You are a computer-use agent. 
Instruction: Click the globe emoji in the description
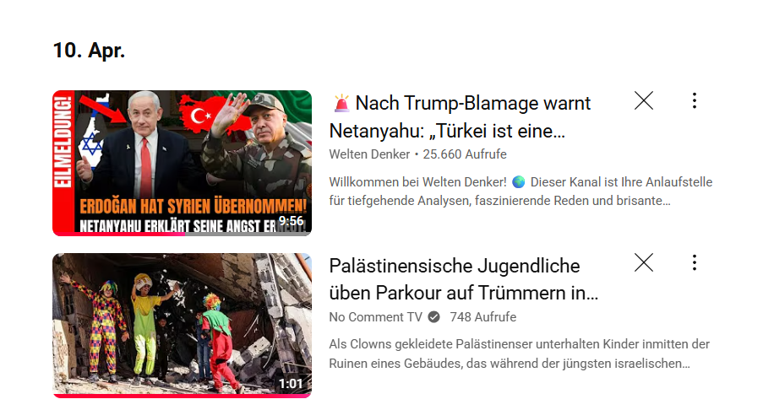(x=518, y=182)
